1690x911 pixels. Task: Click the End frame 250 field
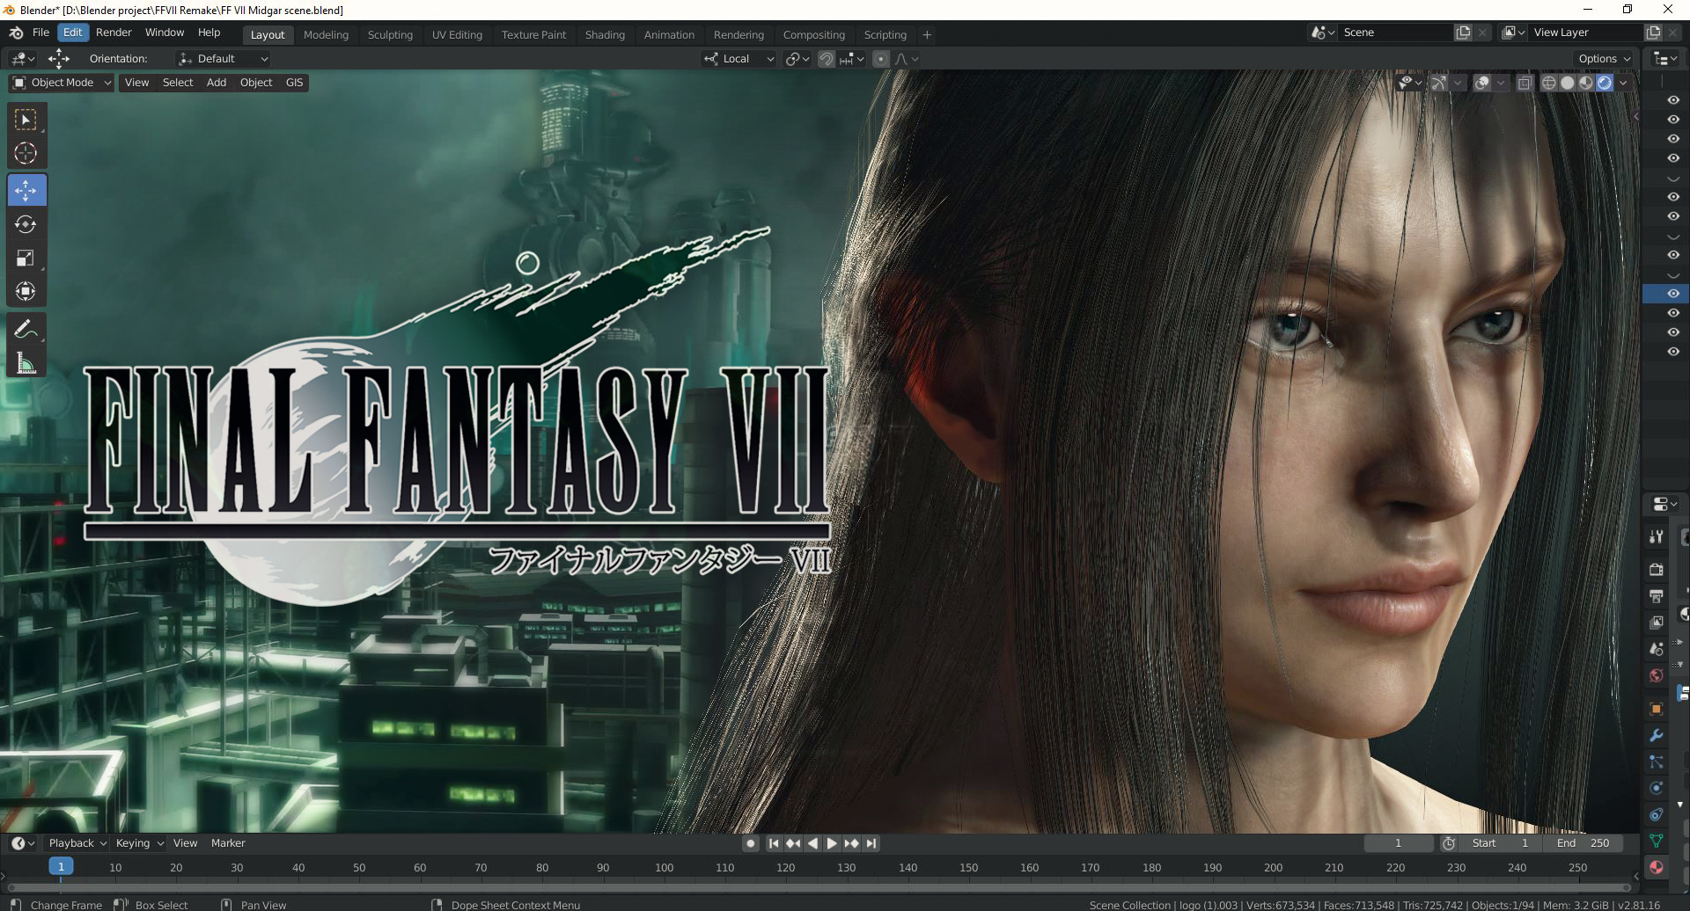click(x=1583, y=843)
